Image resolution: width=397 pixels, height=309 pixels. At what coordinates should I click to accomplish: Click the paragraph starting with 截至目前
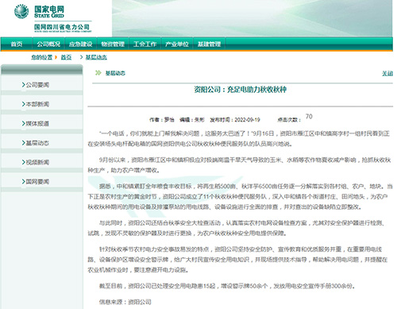(x=227, y=286)
